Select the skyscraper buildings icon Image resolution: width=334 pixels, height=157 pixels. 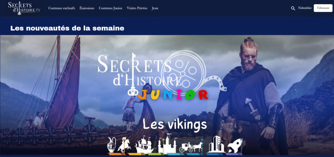(216, 144)
